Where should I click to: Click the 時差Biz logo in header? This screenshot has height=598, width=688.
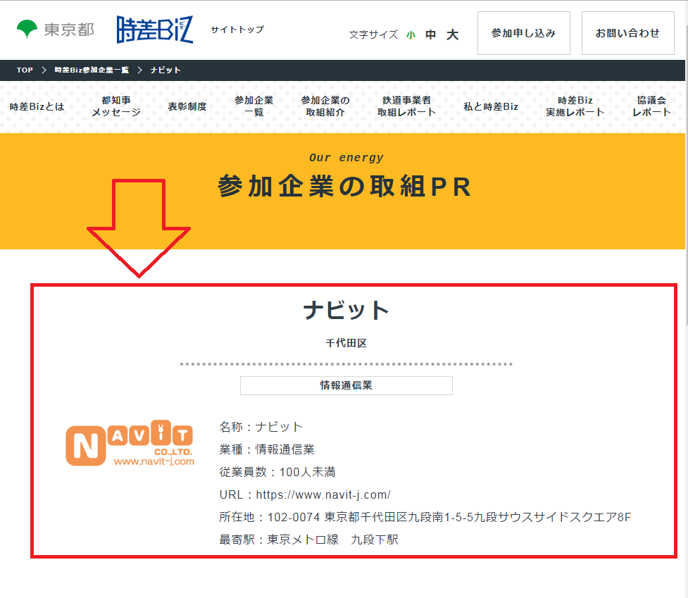click(155, 30)
